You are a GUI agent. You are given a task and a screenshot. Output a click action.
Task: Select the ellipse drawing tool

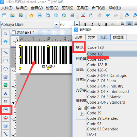[x=6, y=68]
